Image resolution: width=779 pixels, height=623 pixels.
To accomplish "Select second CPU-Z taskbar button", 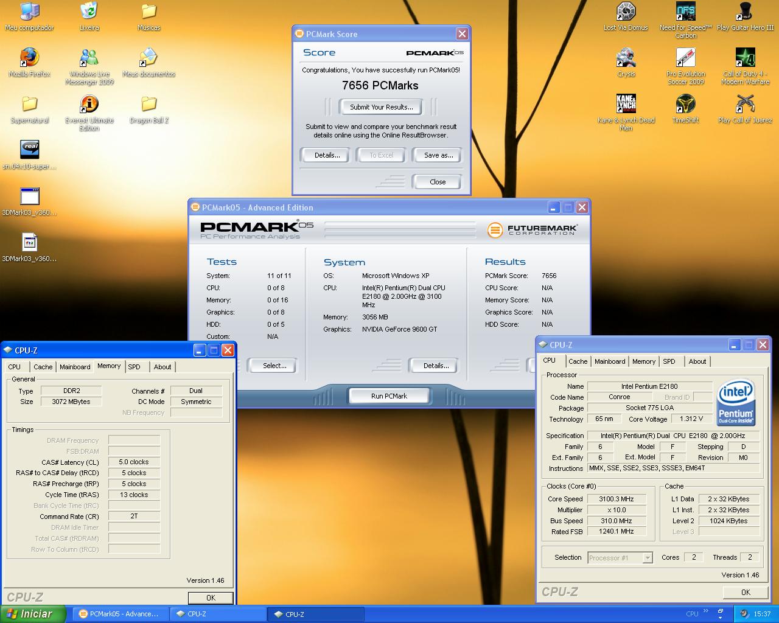I will pyautogui.click(x=316, y=614).
